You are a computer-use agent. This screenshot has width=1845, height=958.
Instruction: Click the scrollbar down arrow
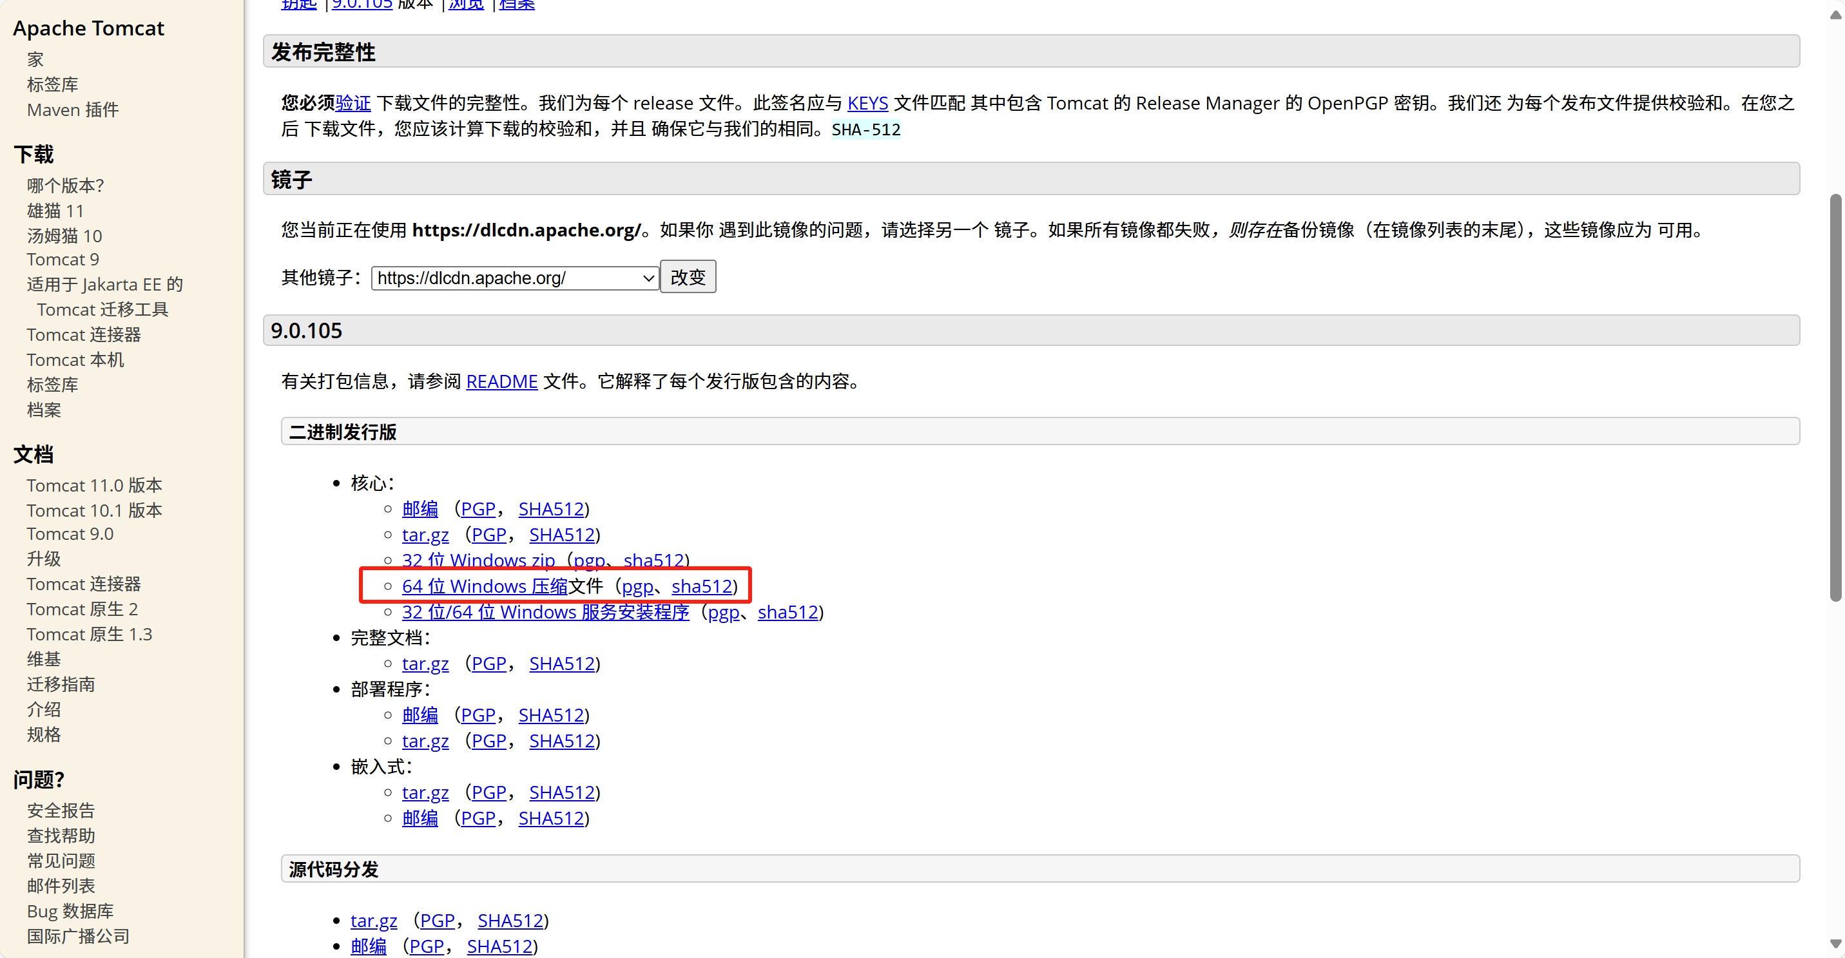click(1836, 944)
